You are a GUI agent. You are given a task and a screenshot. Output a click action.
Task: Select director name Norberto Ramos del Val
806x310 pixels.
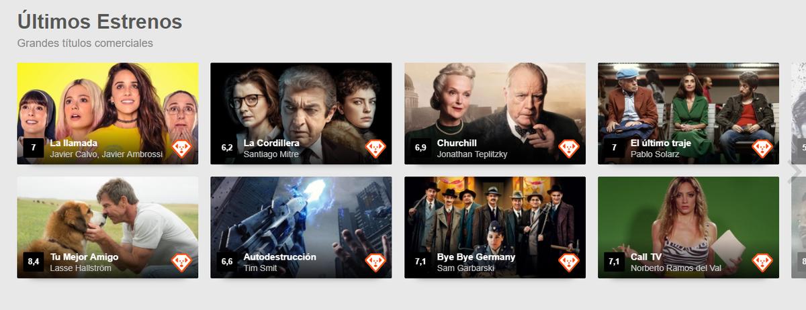coord(680,268)
